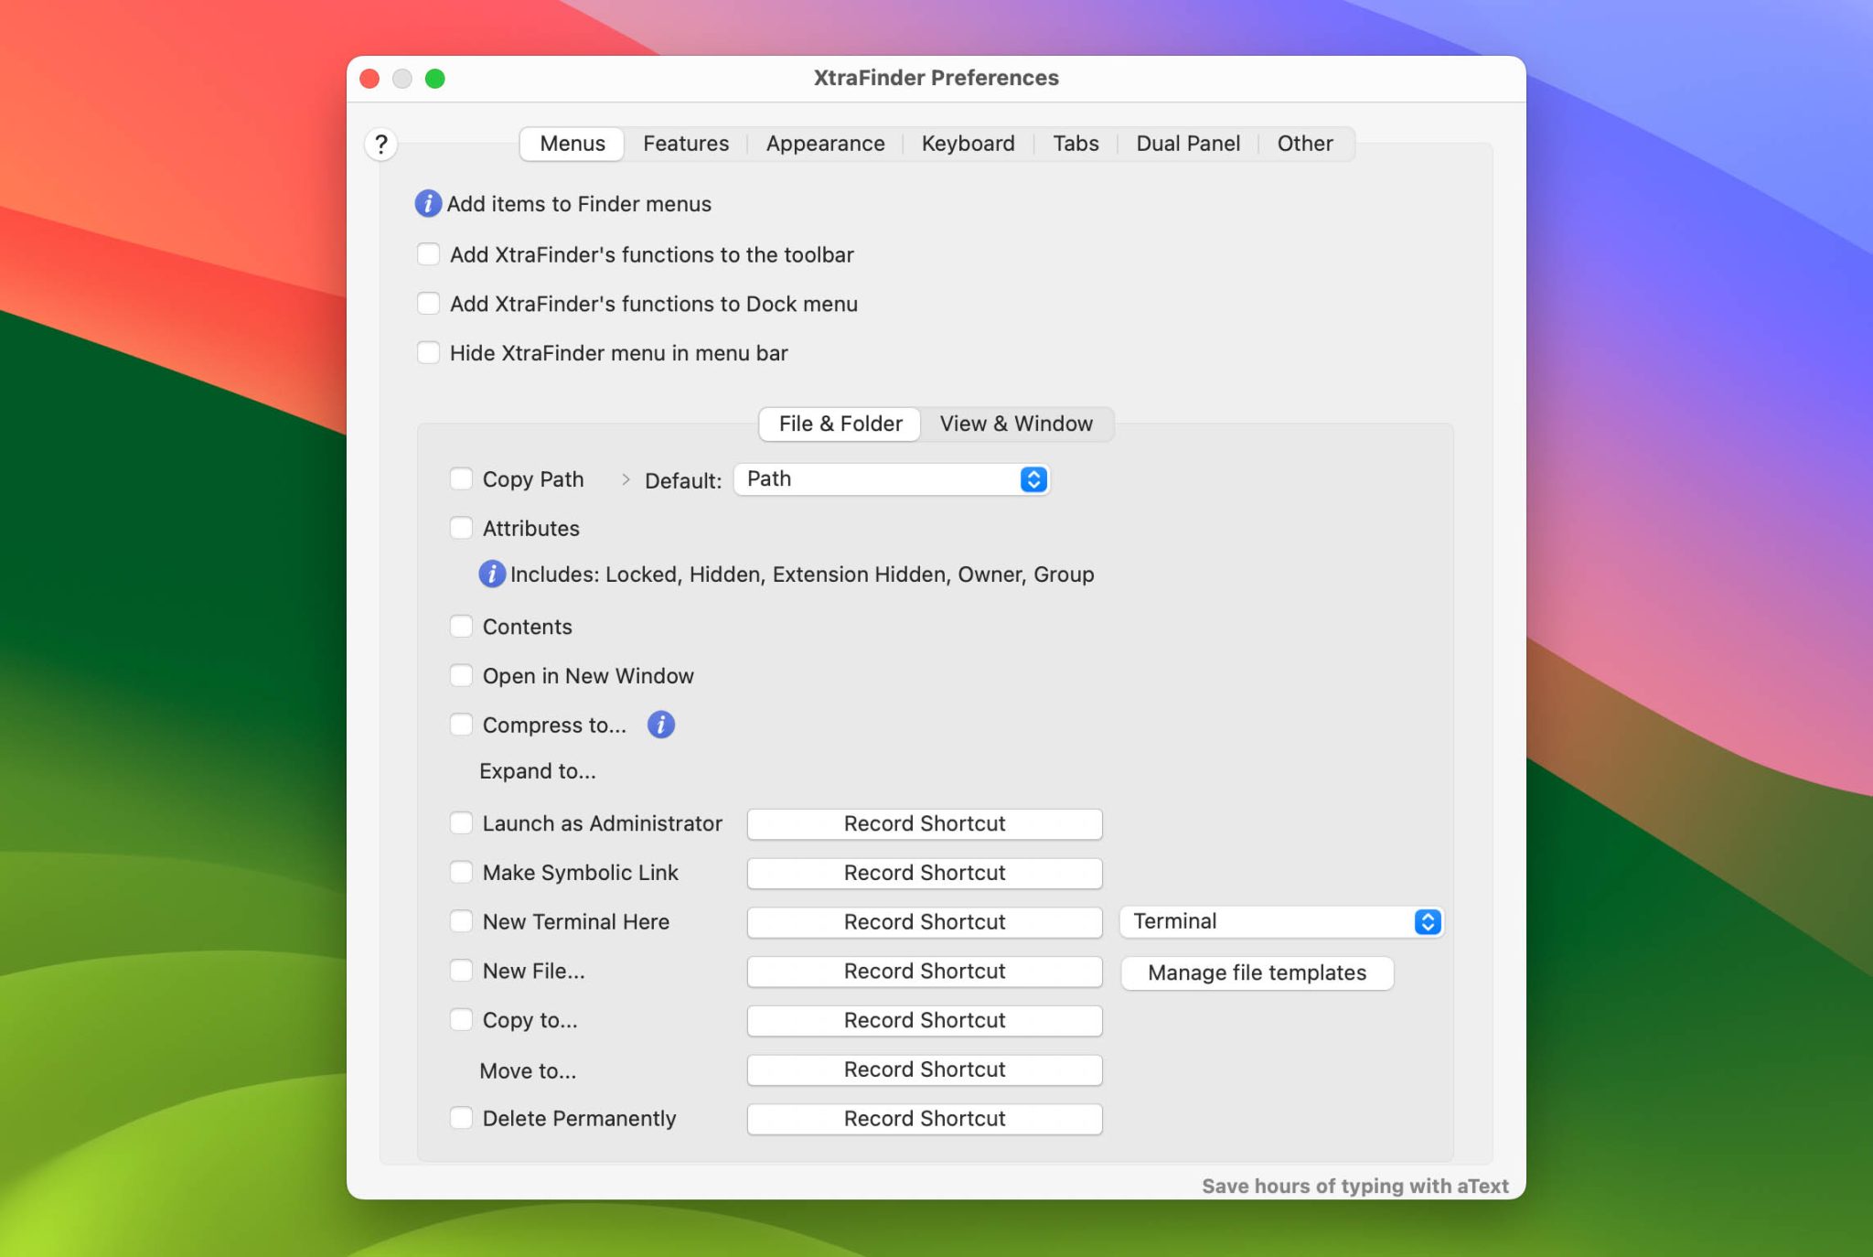Click the info icon next to Compress to
The image size is (1873, 1257).
(661, 724)
